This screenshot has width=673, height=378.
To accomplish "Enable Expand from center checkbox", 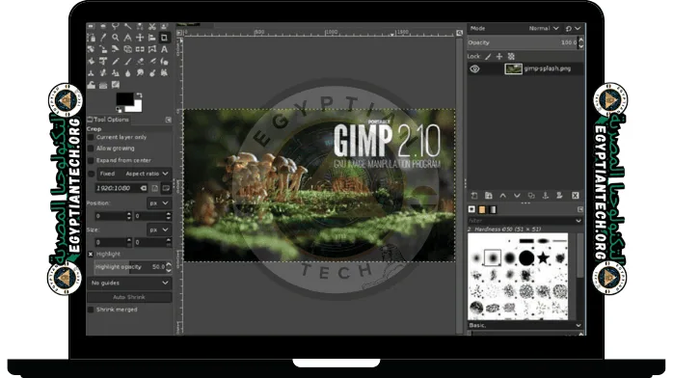I will pos(91,160).
